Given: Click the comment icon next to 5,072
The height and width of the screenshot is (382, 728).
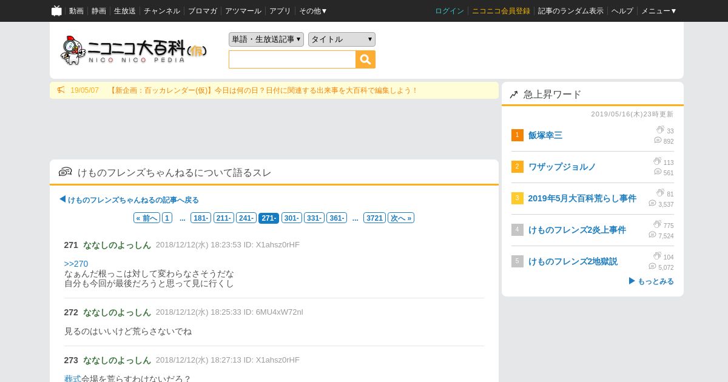Looking at the screenshot, I should pos(652,266).
